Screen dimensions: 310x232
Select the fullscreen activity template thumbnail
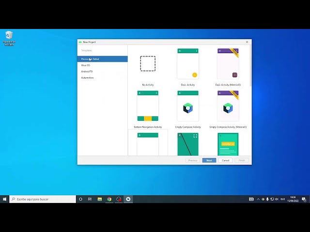coord(188,144)
